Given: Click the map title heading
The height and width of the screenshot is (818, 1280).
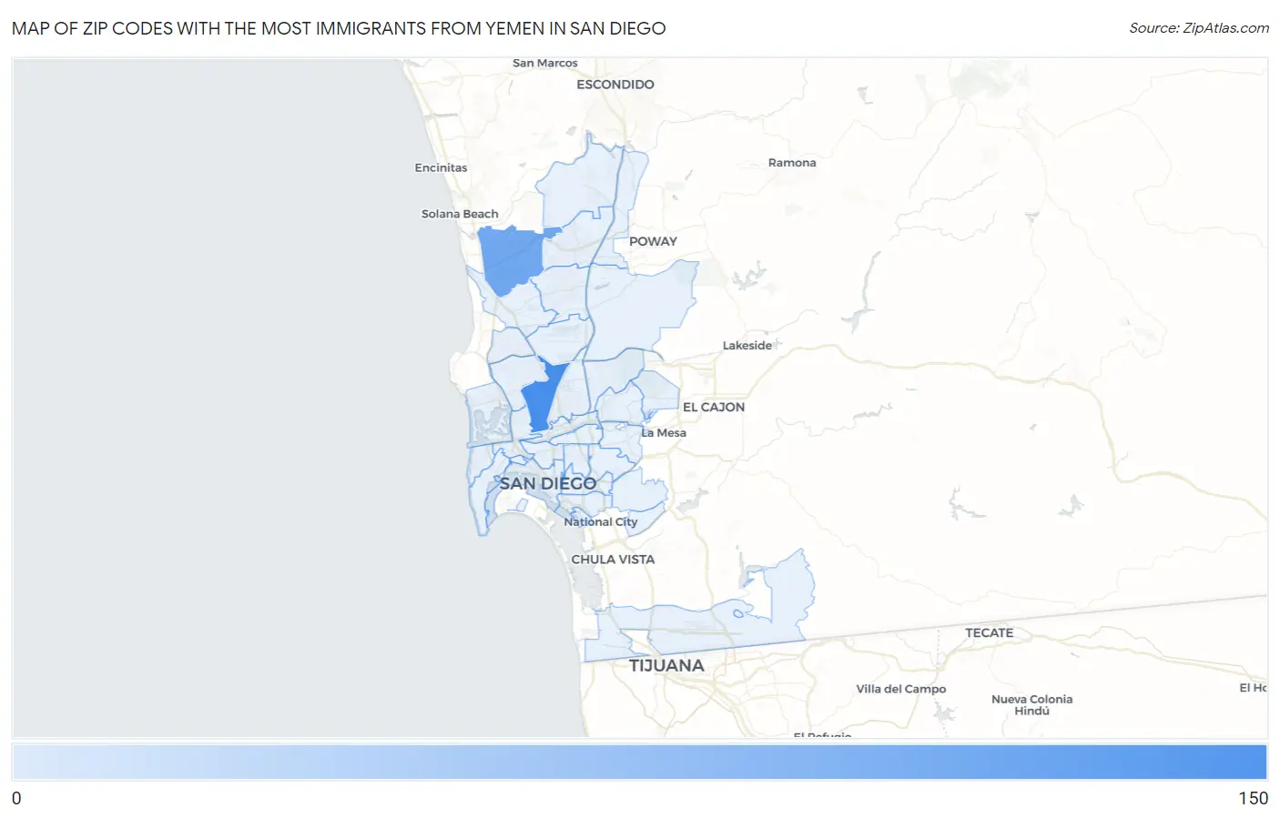Looking at the screenshot, I should (339, 28).
